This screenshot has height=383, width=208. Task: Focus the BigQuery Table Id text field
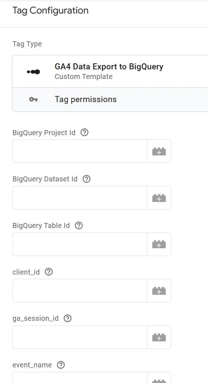[80, 244]
